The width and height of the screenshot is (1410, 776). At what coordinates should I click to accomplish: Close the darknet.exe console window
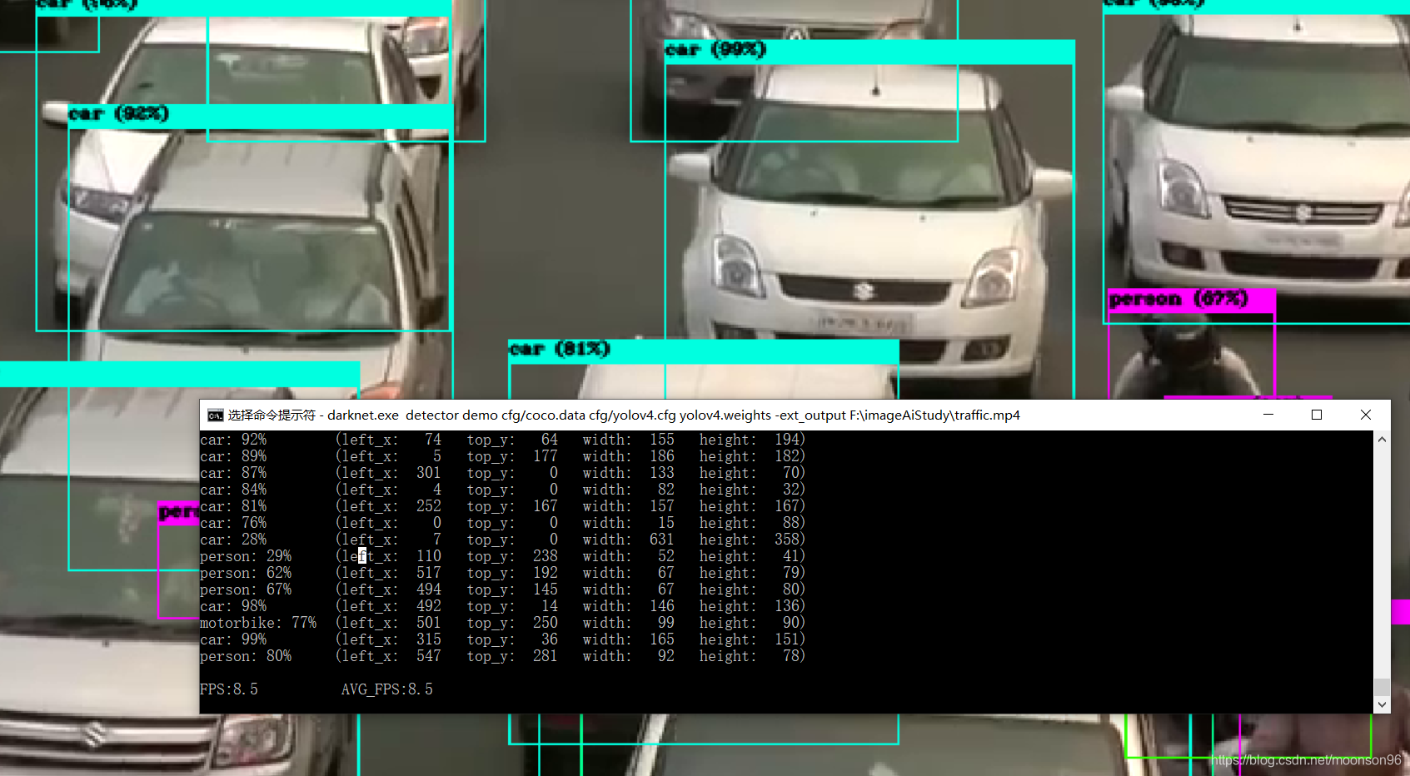click(x=1366, y=415)
